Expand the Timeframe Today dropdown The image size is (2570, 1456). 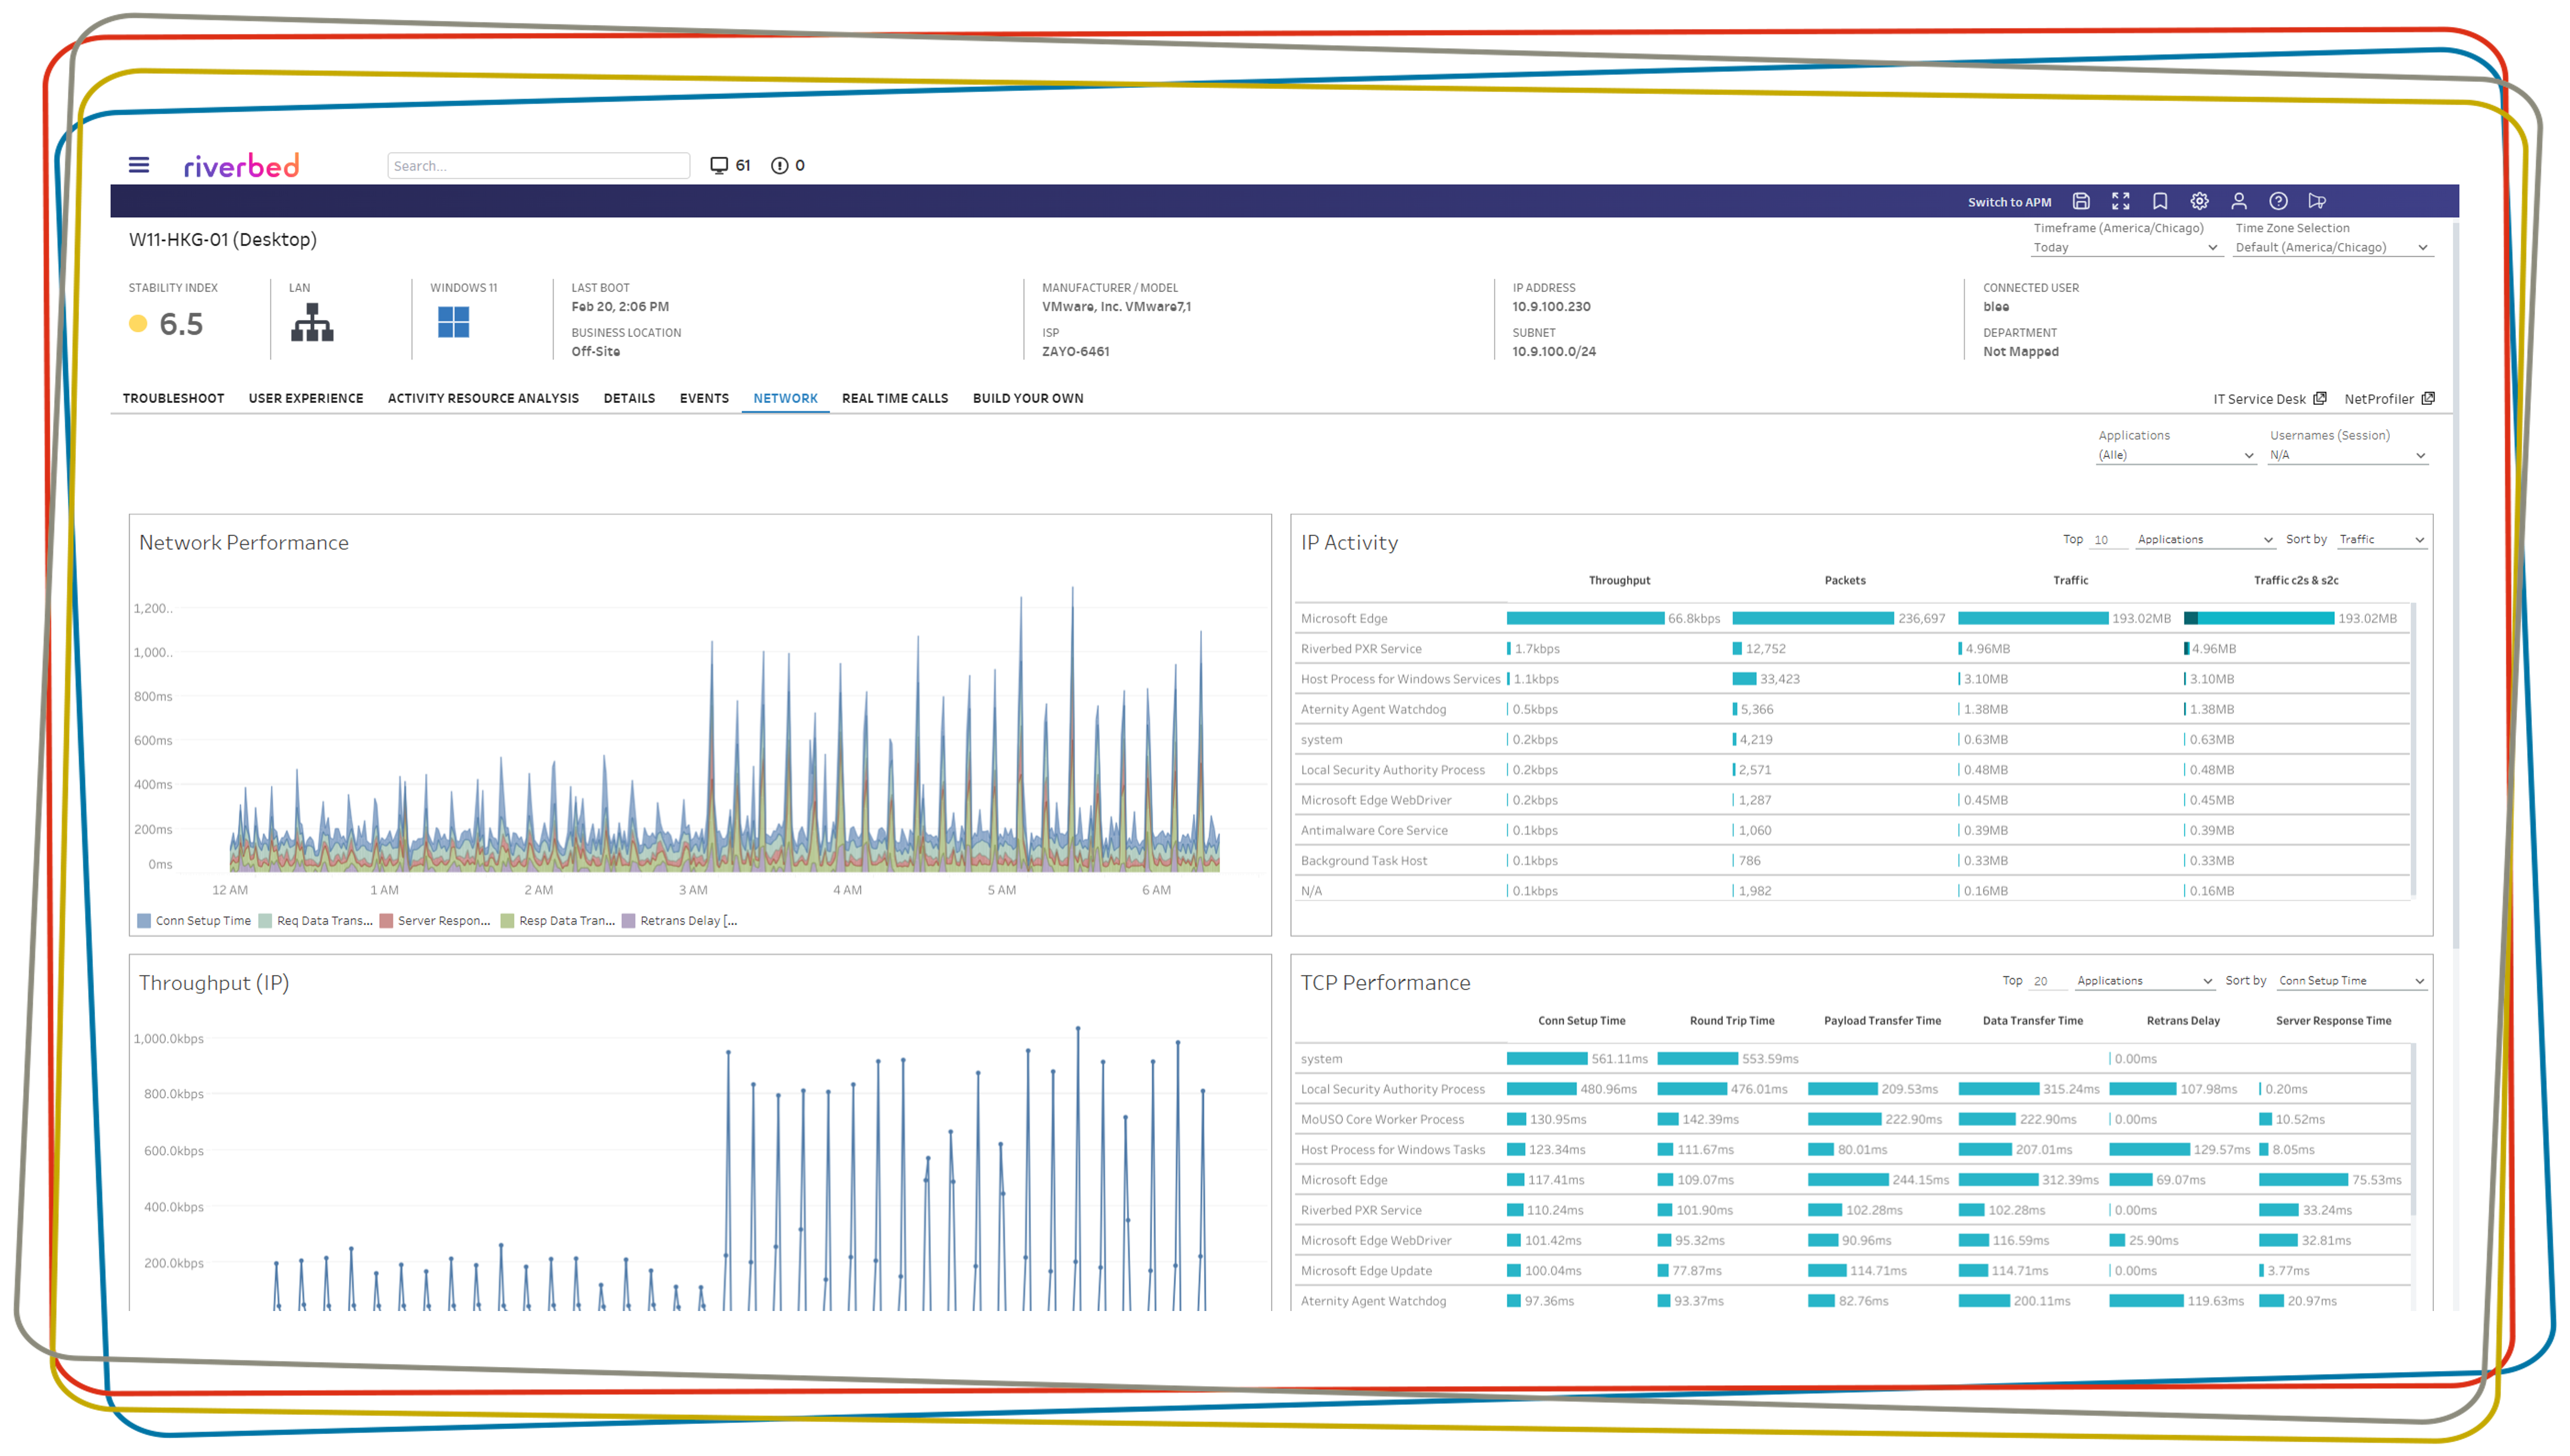(2126, 247)
